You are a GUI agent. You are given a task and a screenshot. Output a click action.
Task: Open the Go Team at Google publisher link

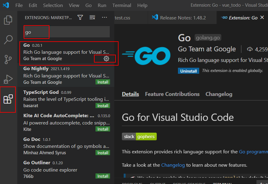pos(207,49)
